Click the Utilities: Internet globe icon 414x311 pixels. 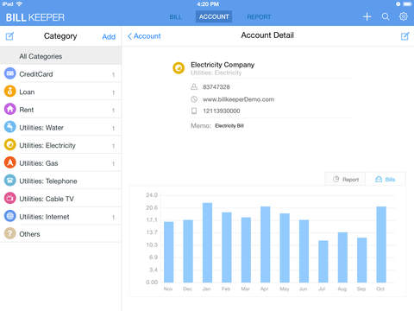point(10,216)
